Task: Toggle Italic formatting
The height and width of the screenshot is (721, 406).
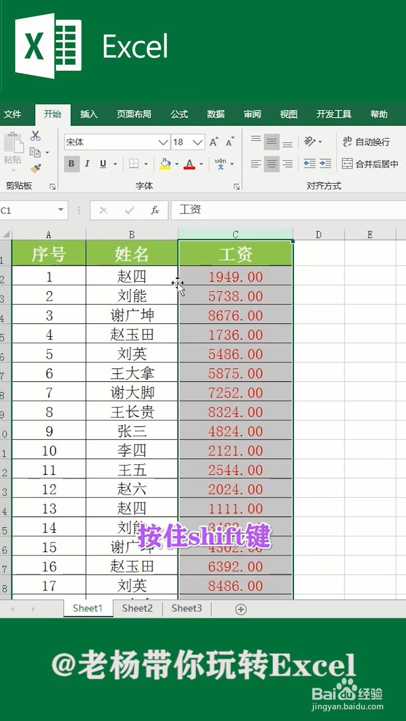Action: tap(87, 164)
